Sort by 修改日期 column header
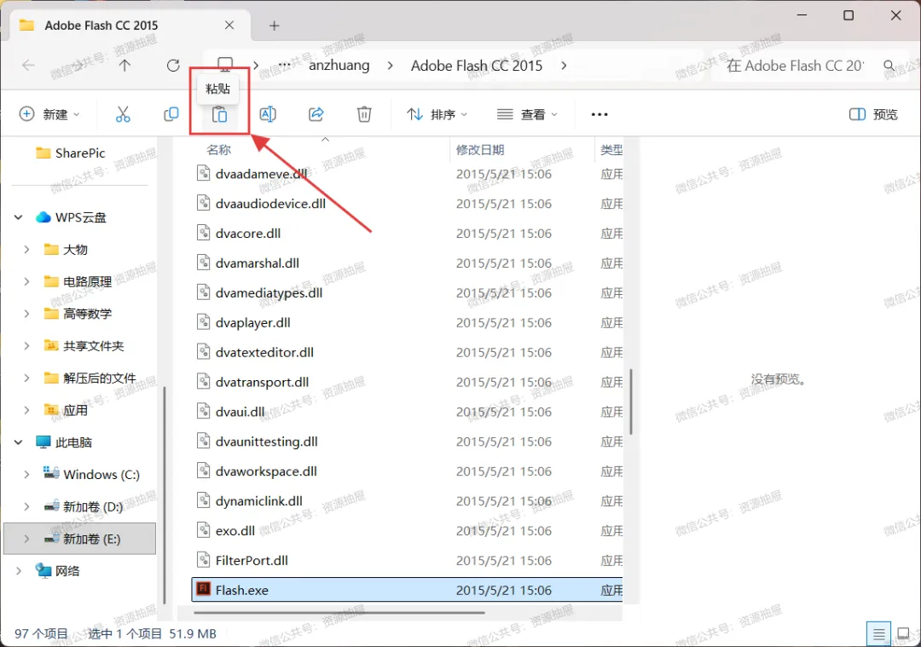Image resolution: width=921 pixels, height=647 pixels. [480, 150]
